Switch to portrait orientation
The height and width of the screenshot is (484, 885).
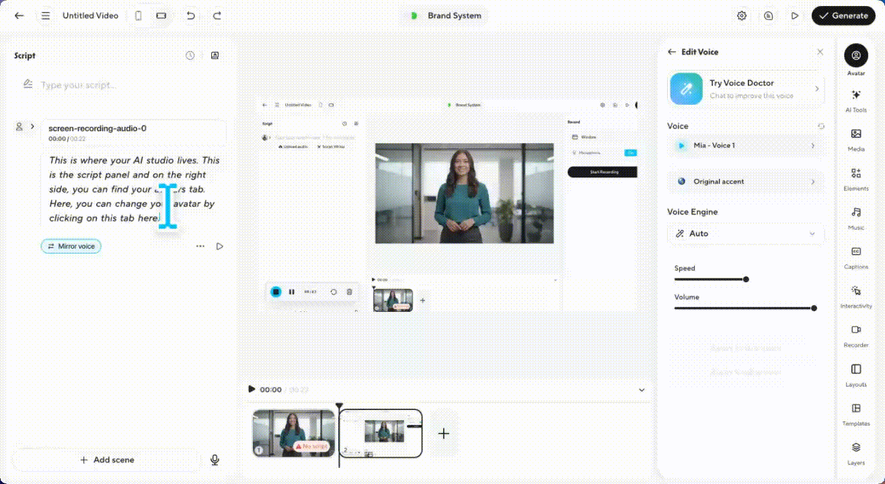[x=139, y=15]
